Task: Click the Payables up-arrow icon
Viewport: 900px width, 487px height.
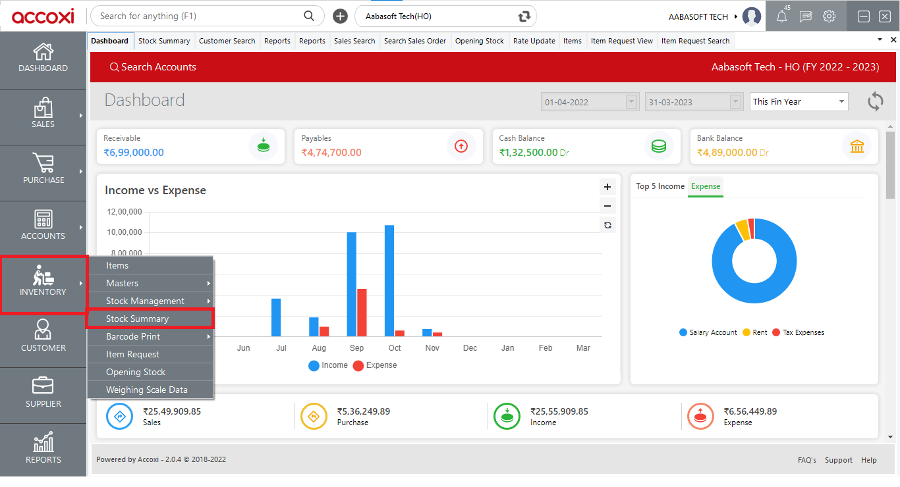Action: coord(461,146)
